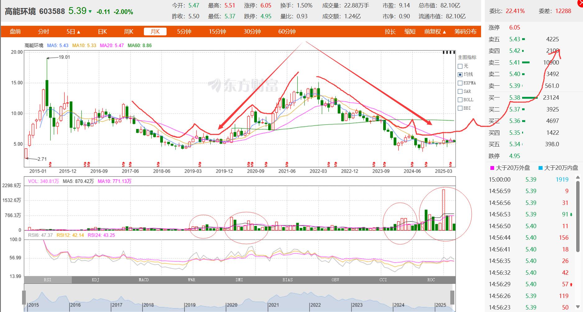
Task: Switch sub-indicator to BIAS
Action: coord(287,280)
